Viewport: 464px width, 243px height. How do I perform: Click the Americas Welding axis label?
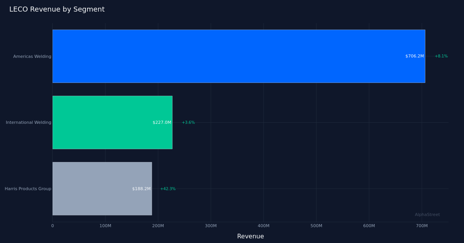point(32,56)
